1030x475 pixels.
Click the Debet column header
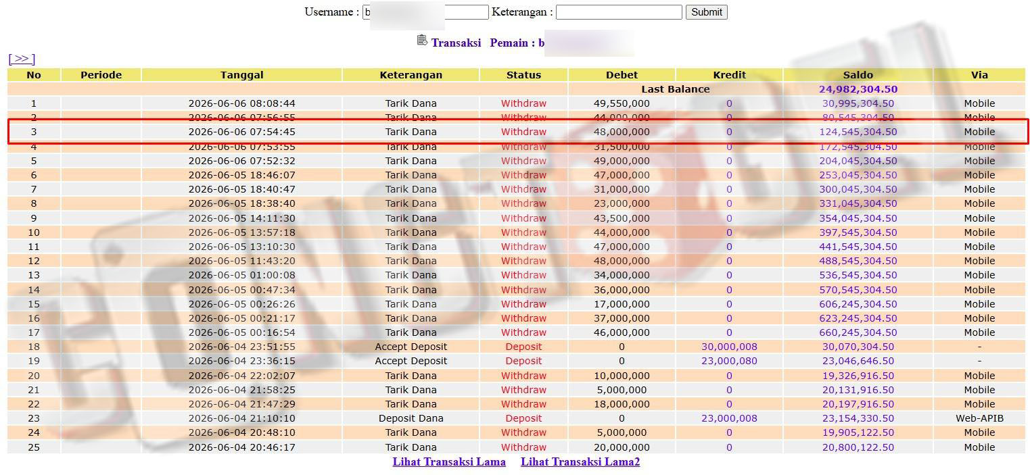coord(622,75)
